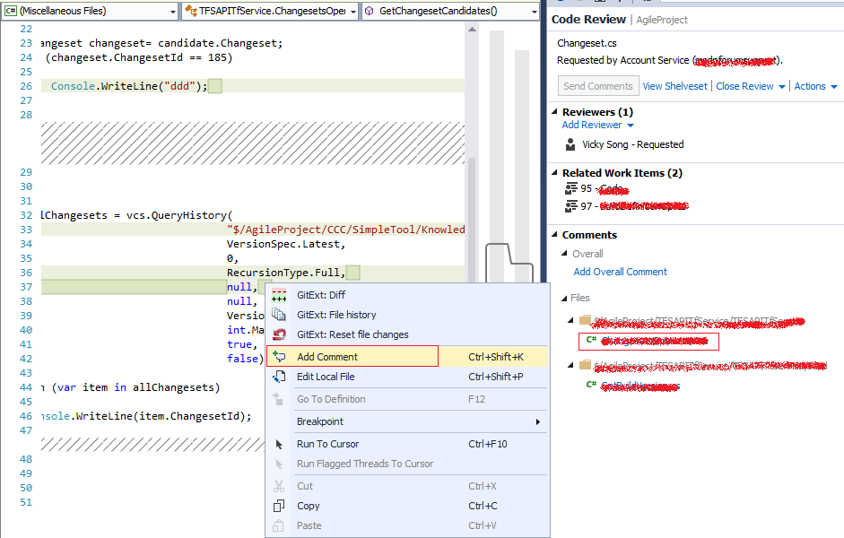Image resolution: width=844 pixels, height=538 pixels.
Task: Collapse the Reviewers (1) section
Action: pyautogui.click(x=557, y=111)
